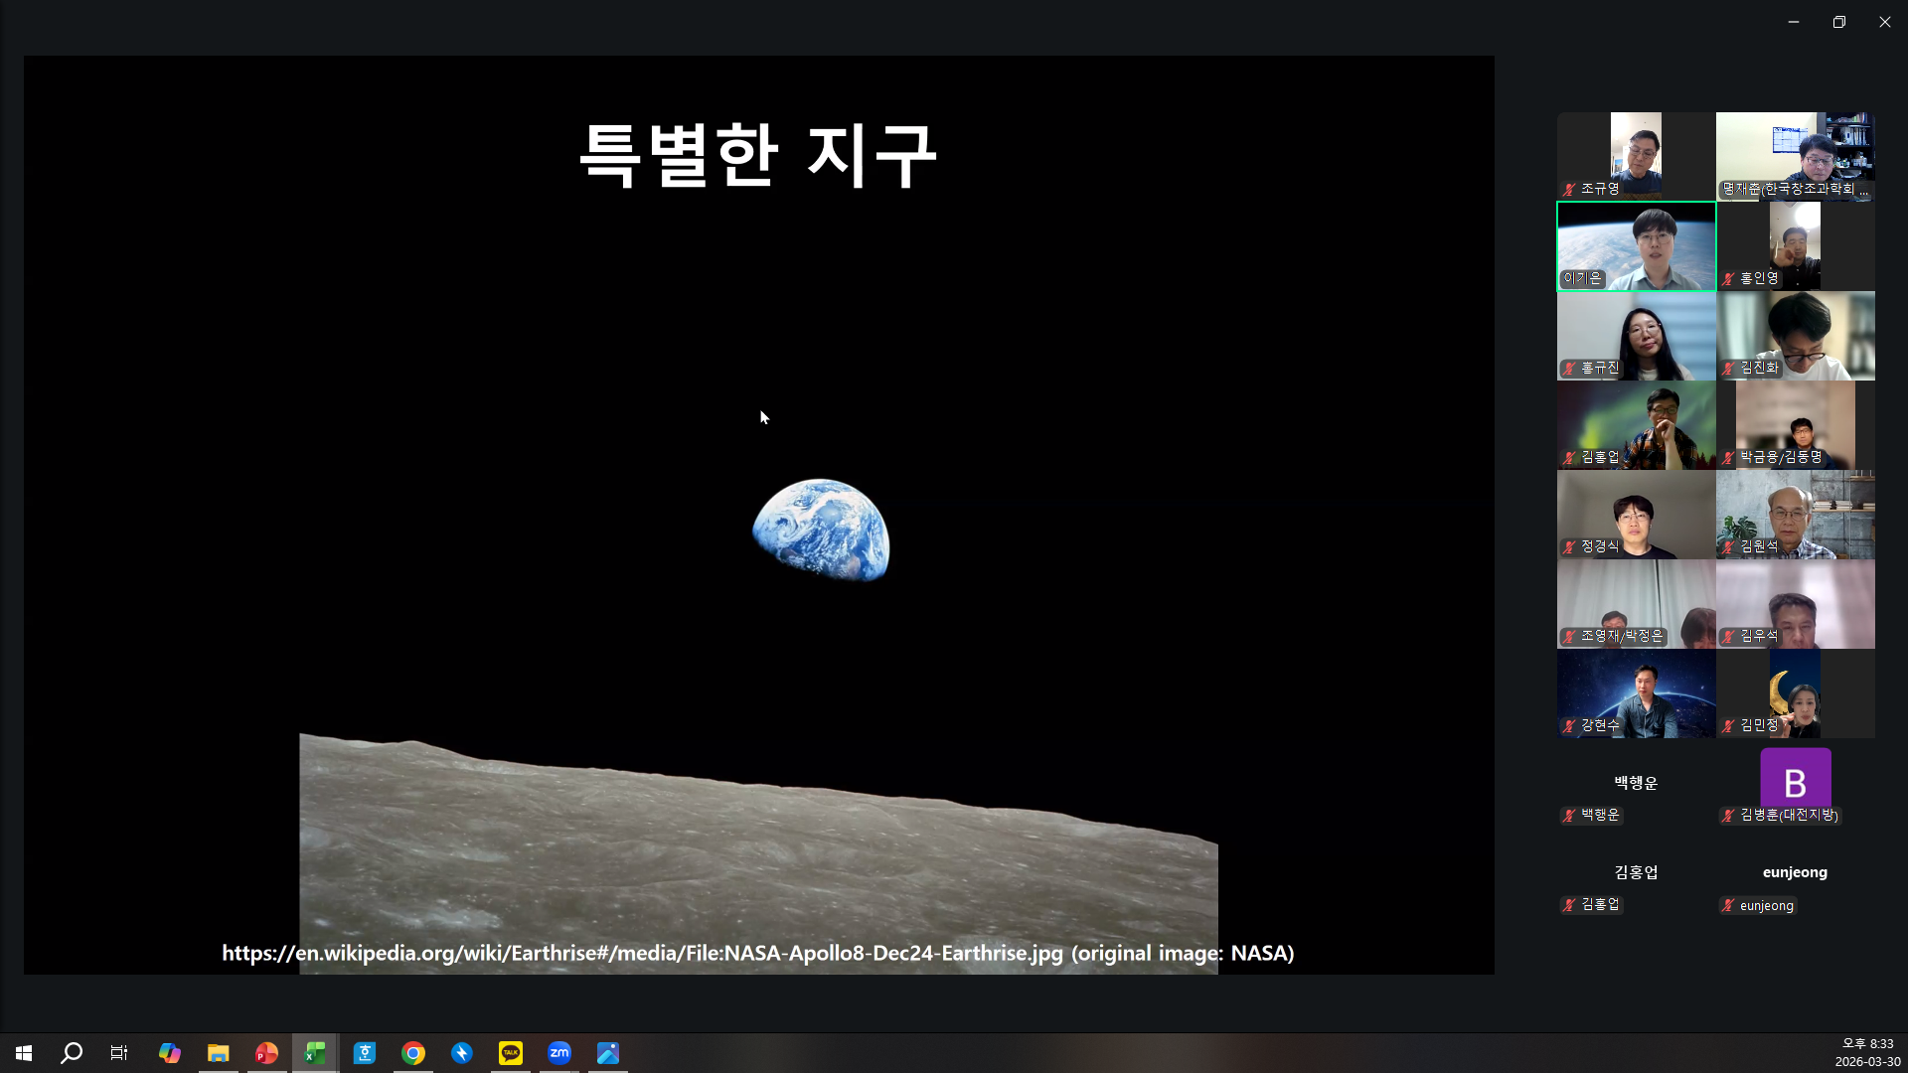1908x1073 pixels.
Task: Click the taskbar search magnifier
Action: [72, 1053]
